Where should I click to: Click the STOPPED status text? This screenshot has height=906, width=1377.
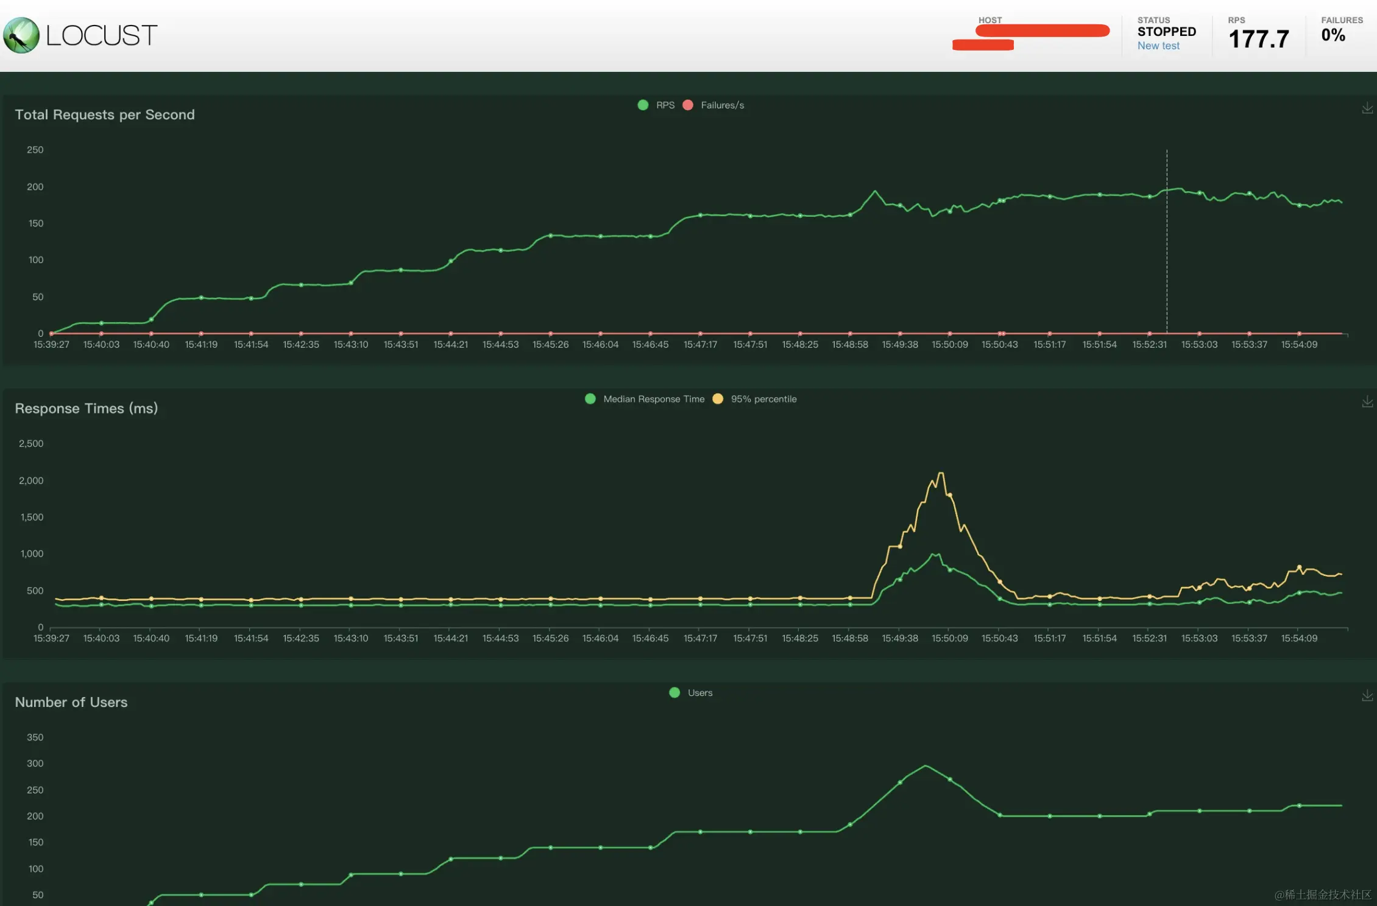pos(1166,32)
